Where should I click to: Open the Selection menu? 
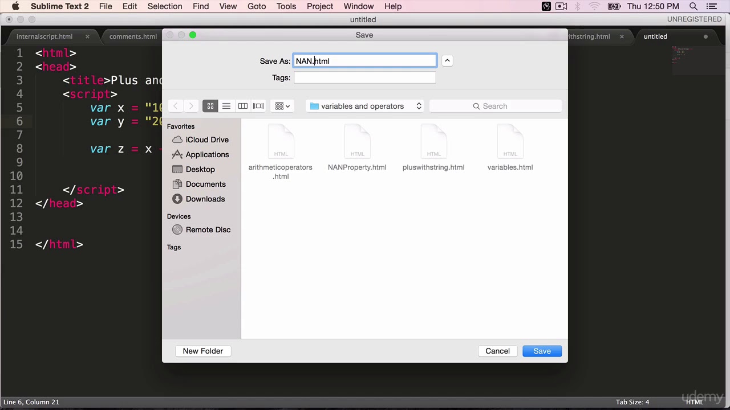[x=165, y=6]
